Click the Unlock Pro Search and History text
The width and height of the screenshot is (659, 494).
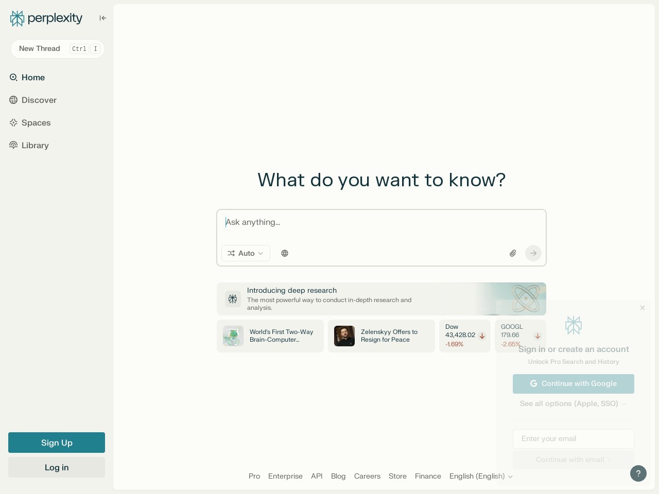pyautogui.click(x=574, y=362)
